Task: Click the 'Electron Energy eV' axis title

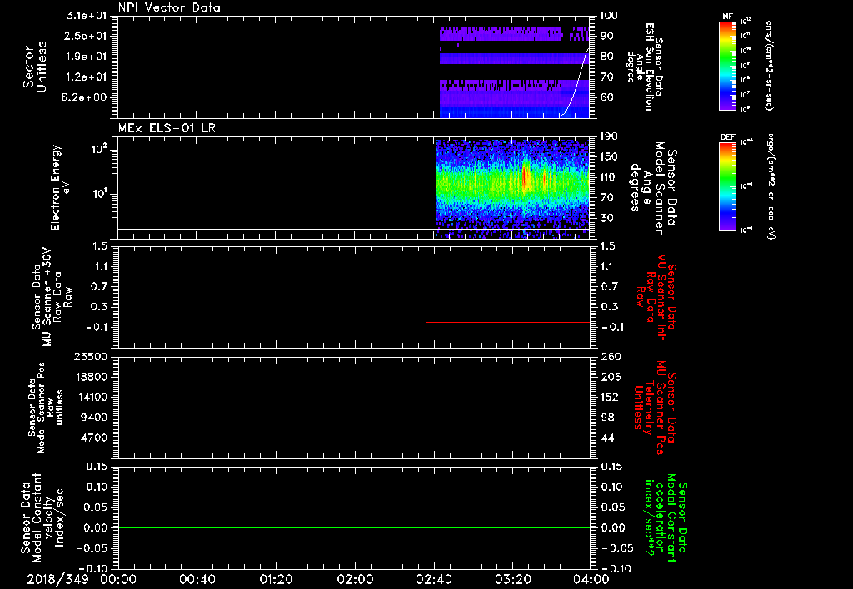Action: click(x=59, y=187)
